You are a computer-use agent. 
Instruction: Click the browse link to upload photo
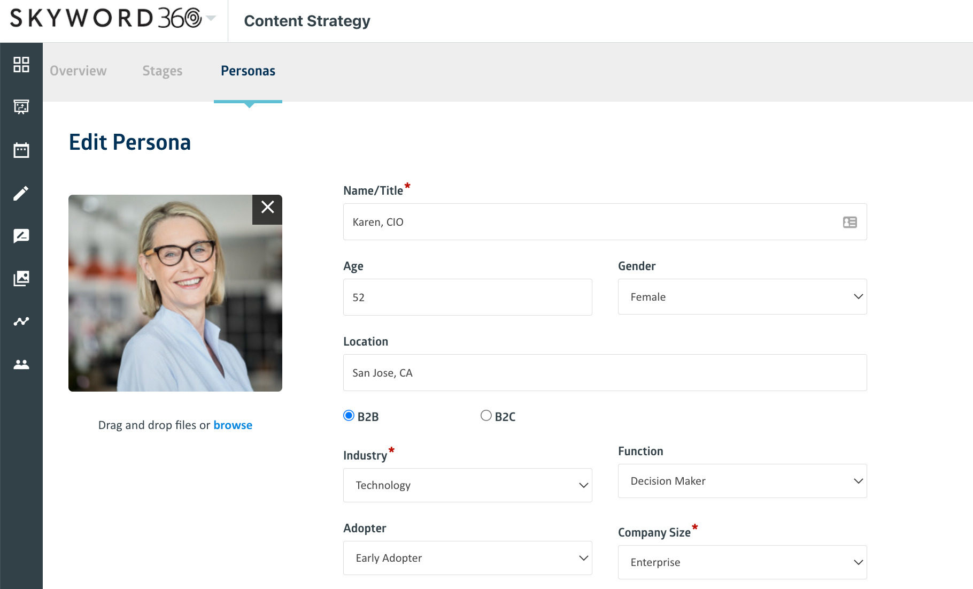tap(233, 425)
